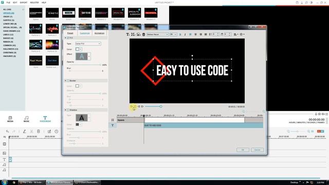The height and width of the screenshot is (185, 329).
Task: Toggle italic text formatting
Action: (x=185, y=34)
